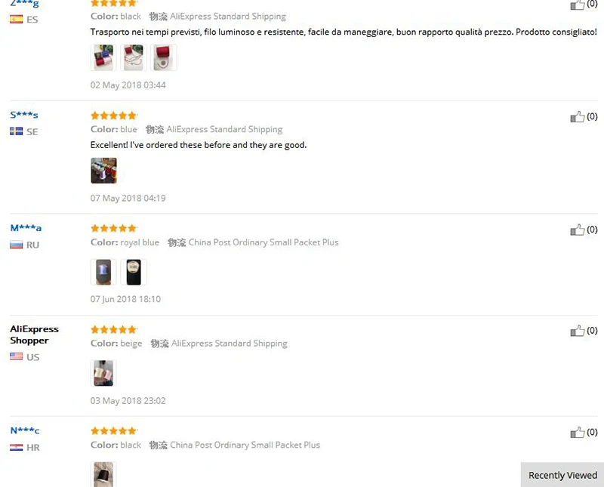Viewport: 604px width, 487px height.
Task: View the beige spool photo from US shopper
Action: point(103,373)
